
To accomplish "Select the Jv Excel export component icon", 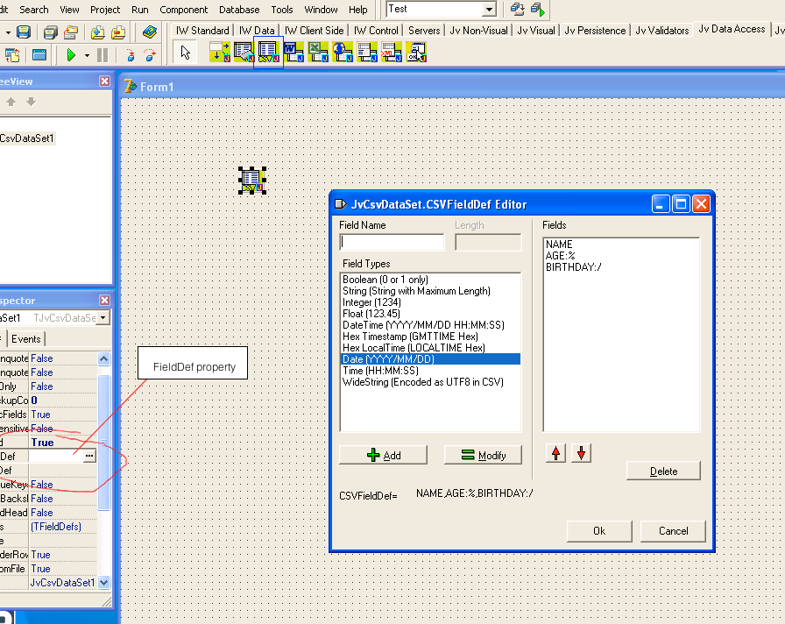I will tap(318, 52).
